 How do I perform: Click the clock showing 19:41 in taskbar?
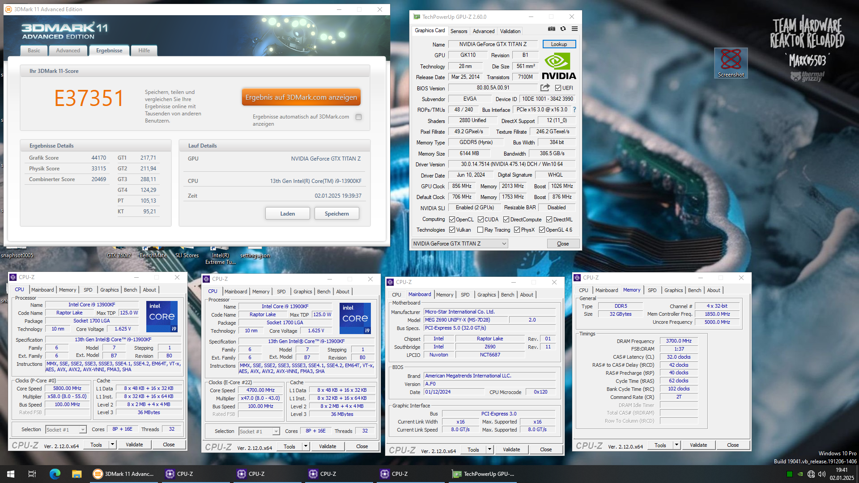point(842,470)
